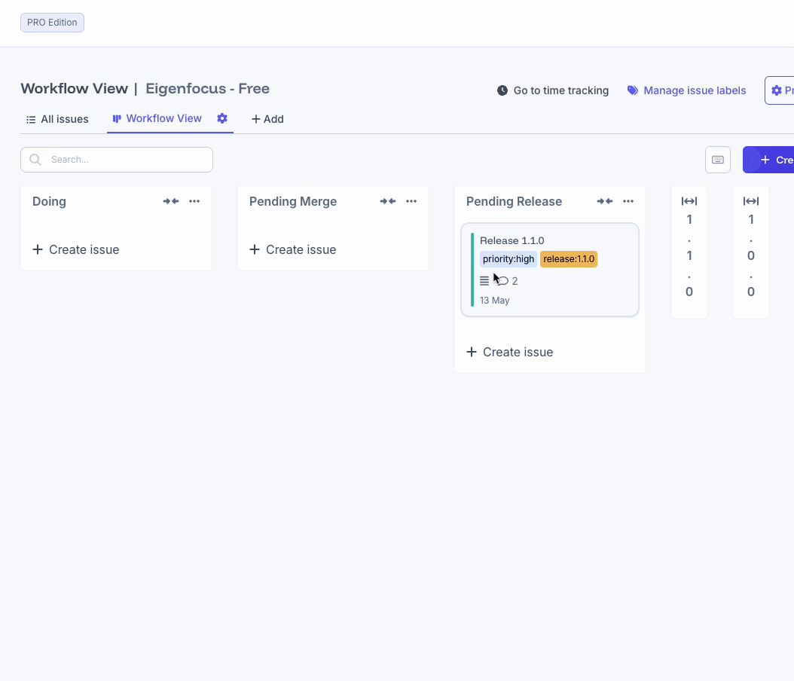
Task: Click the clock icon beside time tracking
Action: pos(502,90)
